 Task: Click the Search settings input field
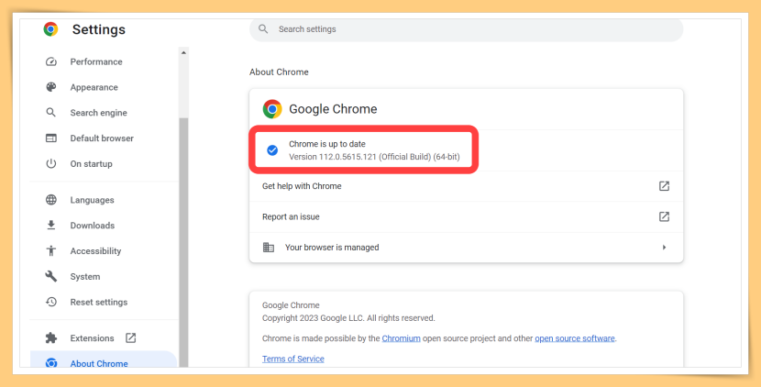click(466, 29)
